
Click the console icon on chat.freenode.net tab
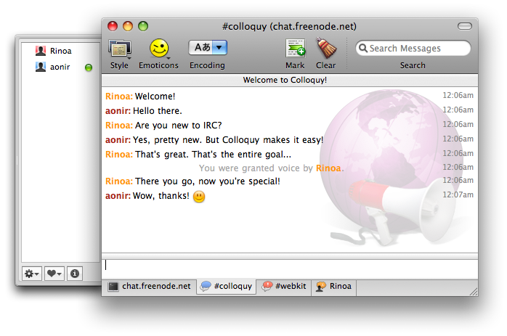(x=113, y=286)
